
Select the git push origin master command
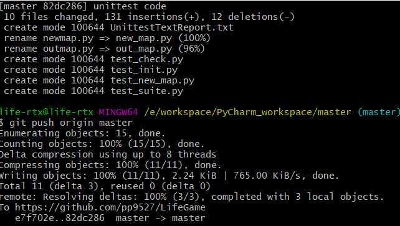71,123
